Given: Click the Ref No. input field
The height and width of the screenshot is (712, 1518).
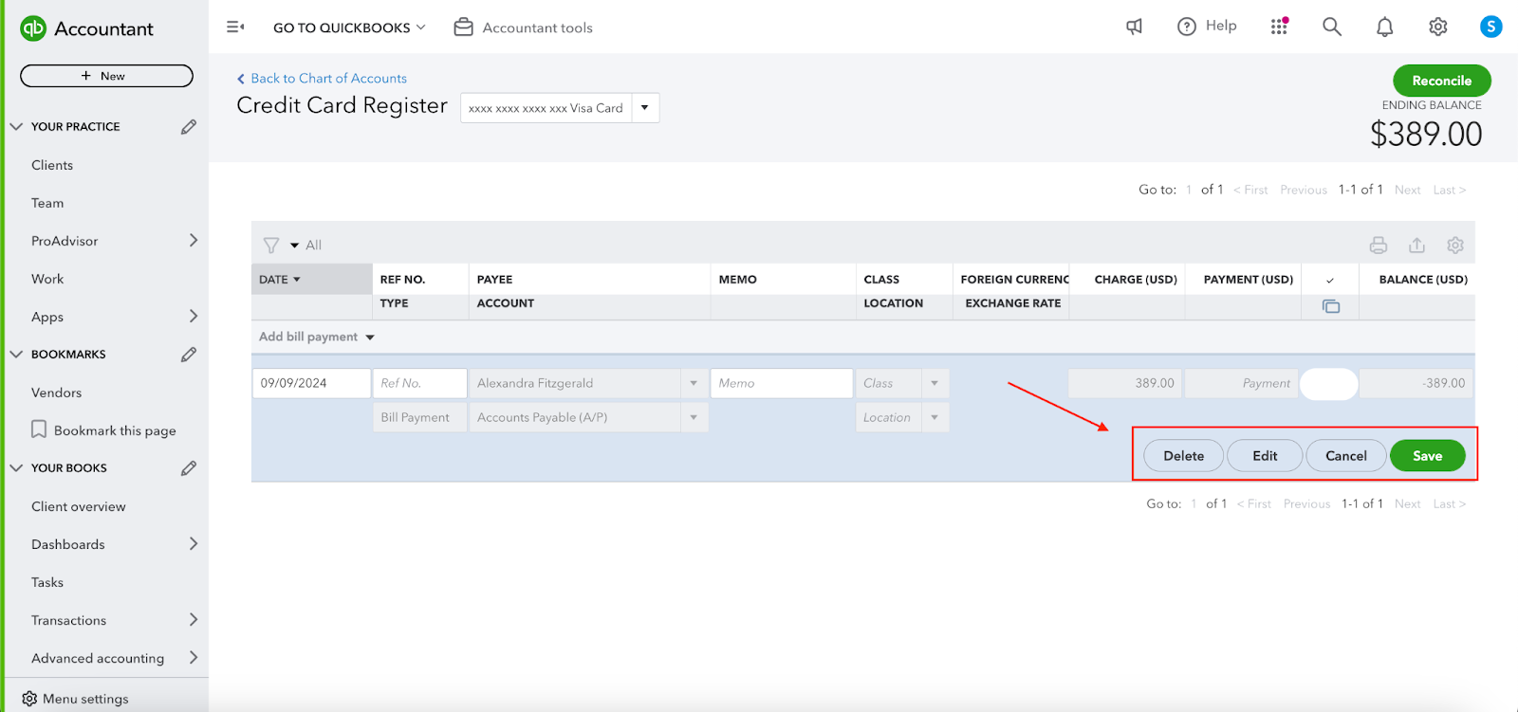Looking at the screenshot, I should coord(419,383).
